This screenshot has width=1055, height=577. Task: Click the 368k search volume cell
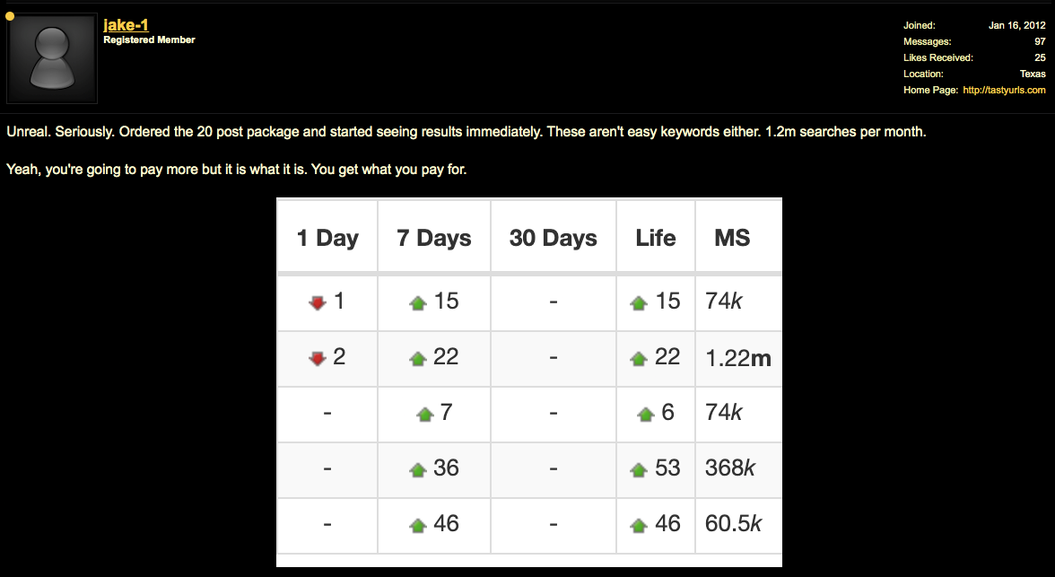[738, 470]
